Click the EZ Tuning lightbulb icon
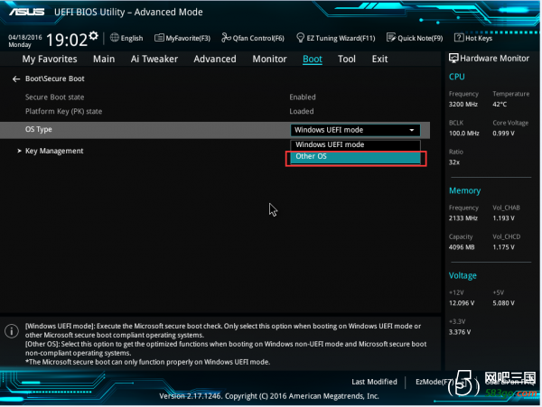The image size is (542, 407). pos(301,37)
